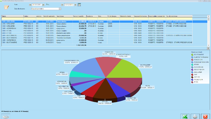Click the quote notepad icon at top left
The image size is (211, 119).
coord(6,7)
